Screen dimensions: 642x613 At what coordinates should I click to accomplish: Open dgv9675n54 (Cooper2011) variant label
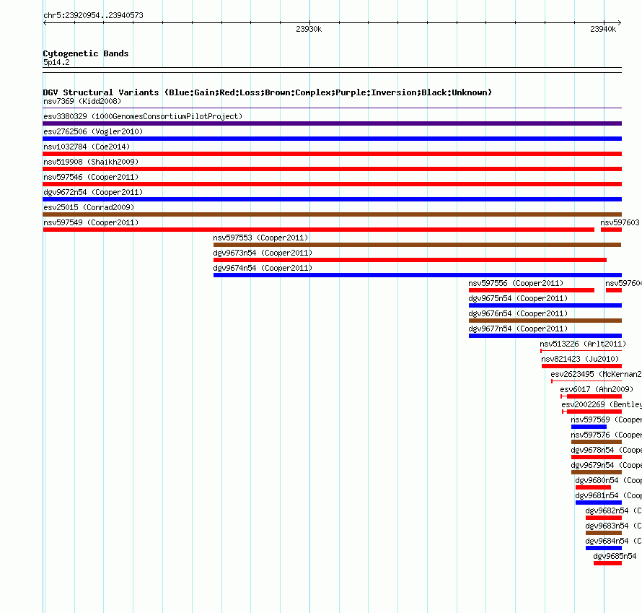click(x=518, y=298)
